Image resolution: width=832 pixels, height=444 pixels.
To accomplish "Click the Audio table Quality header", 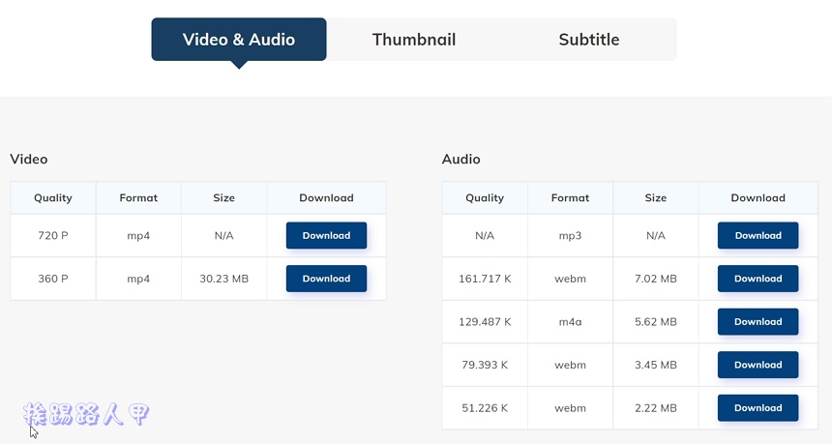I will pos(485,198).
